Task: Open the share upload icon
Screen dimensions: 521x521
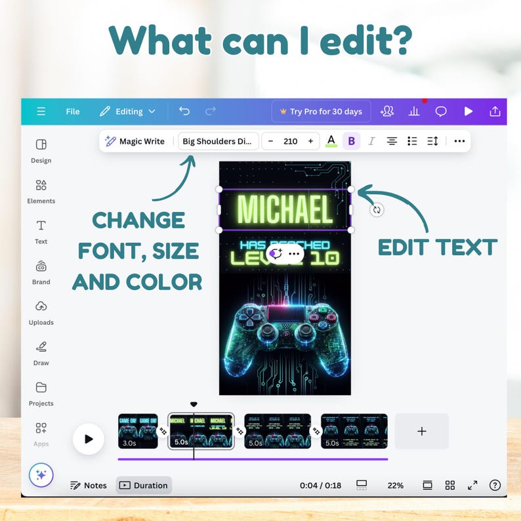Action: pyautogui.click(x=495, y=112)
